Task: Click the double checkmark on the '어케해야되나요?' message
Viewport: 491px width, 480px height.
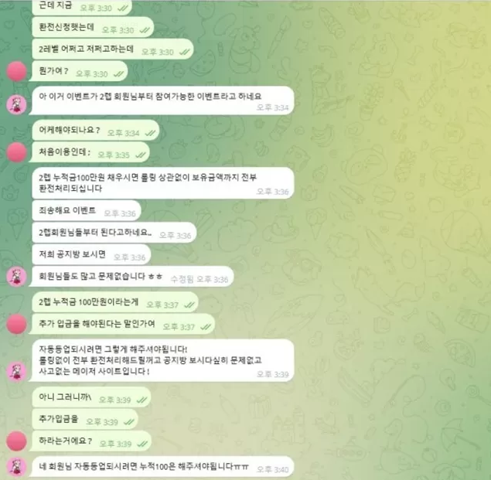Action: coord(150,133)
